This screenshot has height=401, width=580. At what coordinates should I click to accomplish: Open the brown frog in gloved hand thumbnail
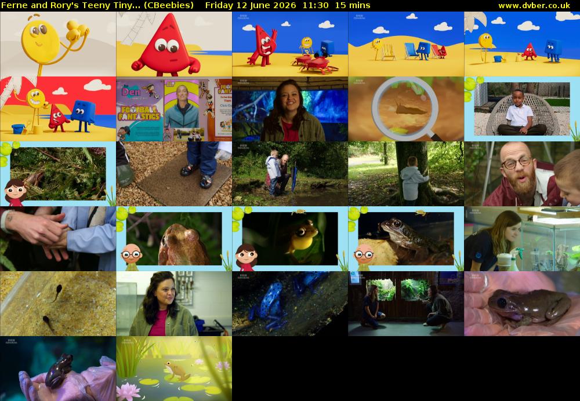point(522,304)
